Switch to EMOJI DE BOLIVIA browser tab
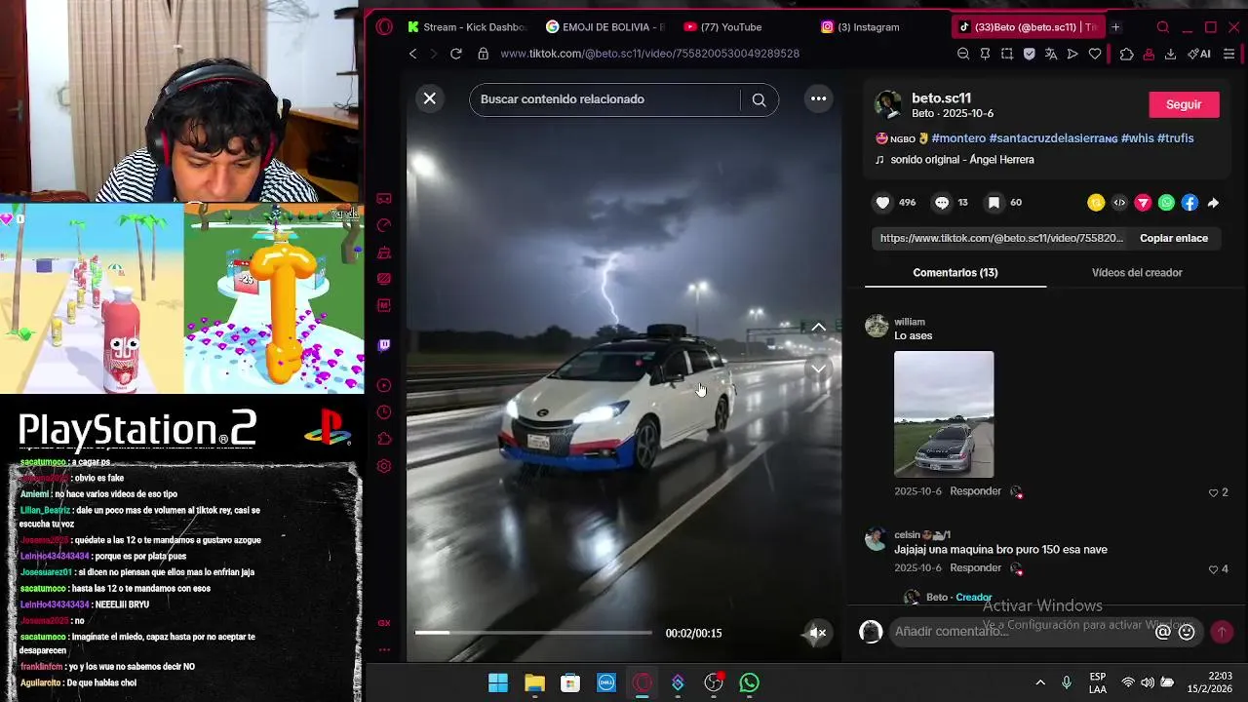Image resolution: width=1248 pixels, height=702 pixels. coord(605,27)
